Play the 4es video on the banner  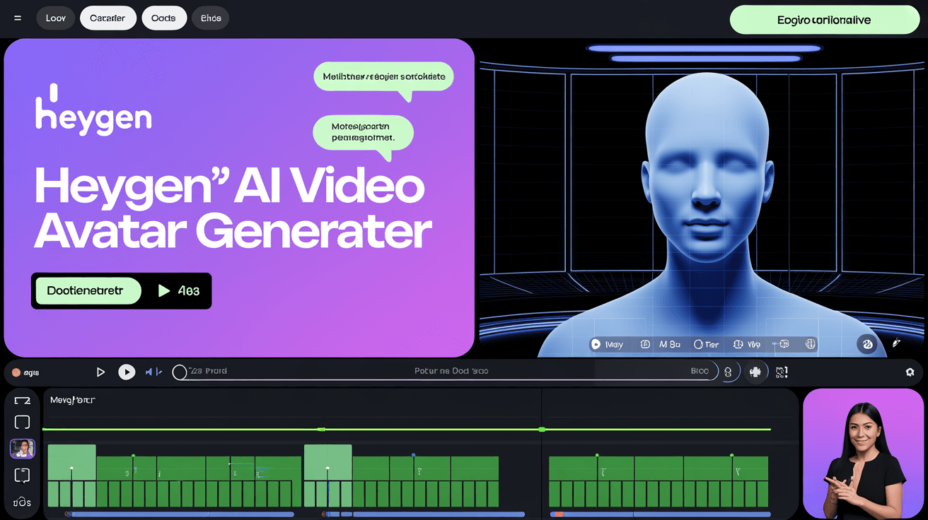click(x=178, y=290)
